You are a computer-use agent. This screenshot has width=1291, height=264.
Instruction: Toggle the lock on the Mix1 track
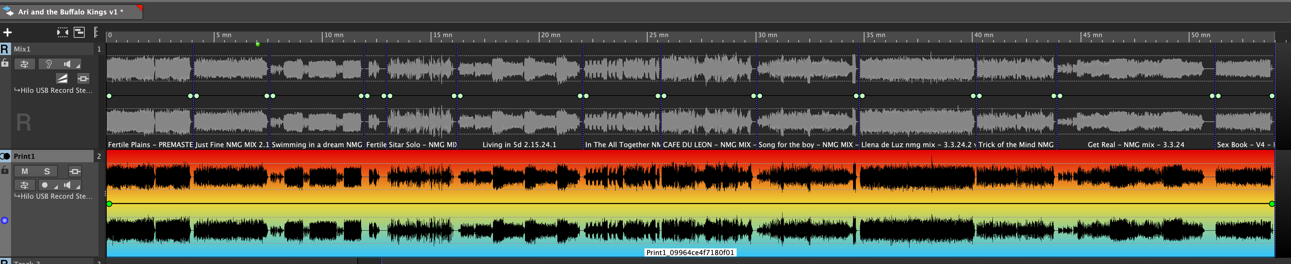click(4, 63)
